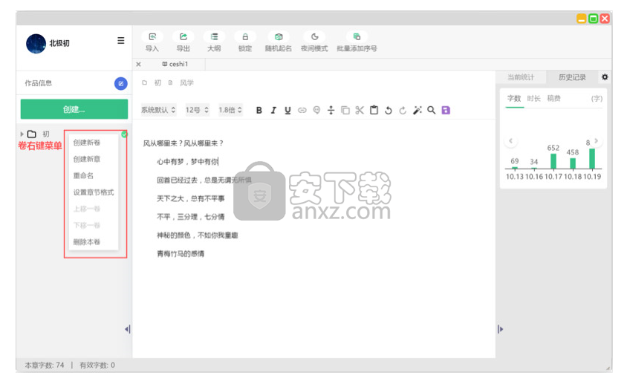Expand the 初 volume folder arrow
The height and width of the screenshot is (384, 627).
22,134
